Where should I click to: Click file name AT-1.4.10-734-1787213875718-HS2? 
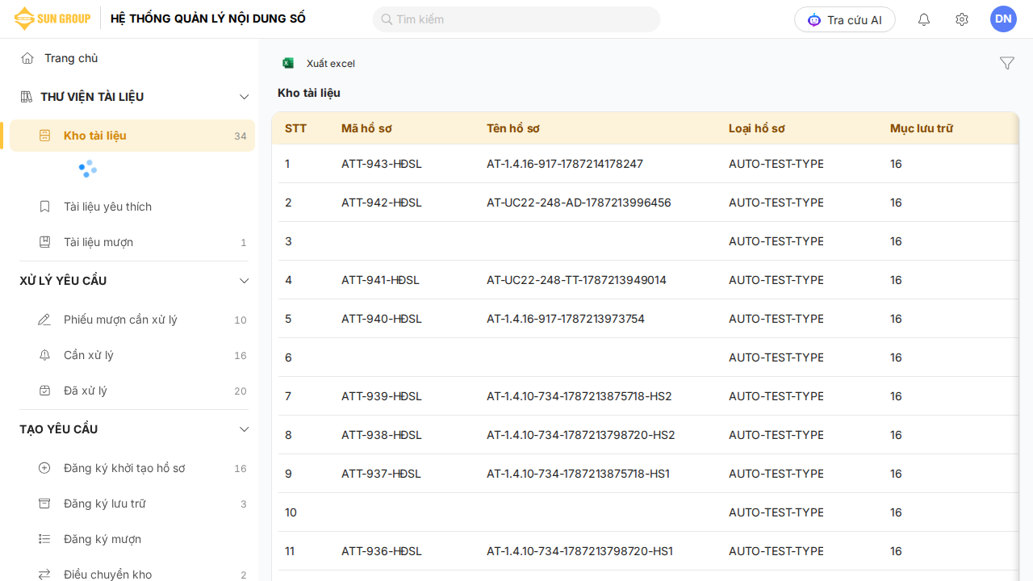tap(579, 396)
